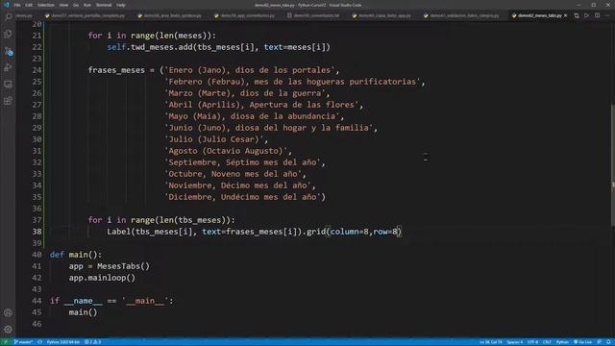Viewport: 615px width, 346px height.
Task: Open the Run and Debug view
Action: (x=8, y=67)
